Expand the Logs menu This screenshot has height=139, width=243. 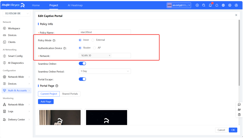(29, 111)
